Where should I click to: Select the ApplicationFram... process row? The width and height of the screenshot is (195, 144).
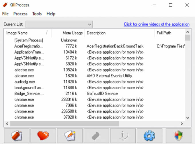click(x=95, y=52)
